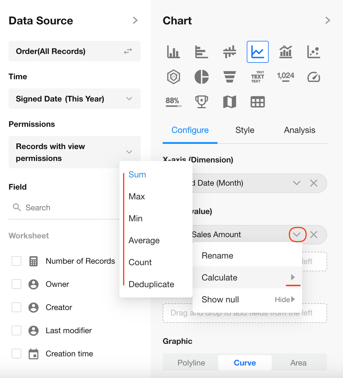Enable the Creation time field checkbox
Image resolution: width=343 pixels, height=378 pixels.
[16, 354]
